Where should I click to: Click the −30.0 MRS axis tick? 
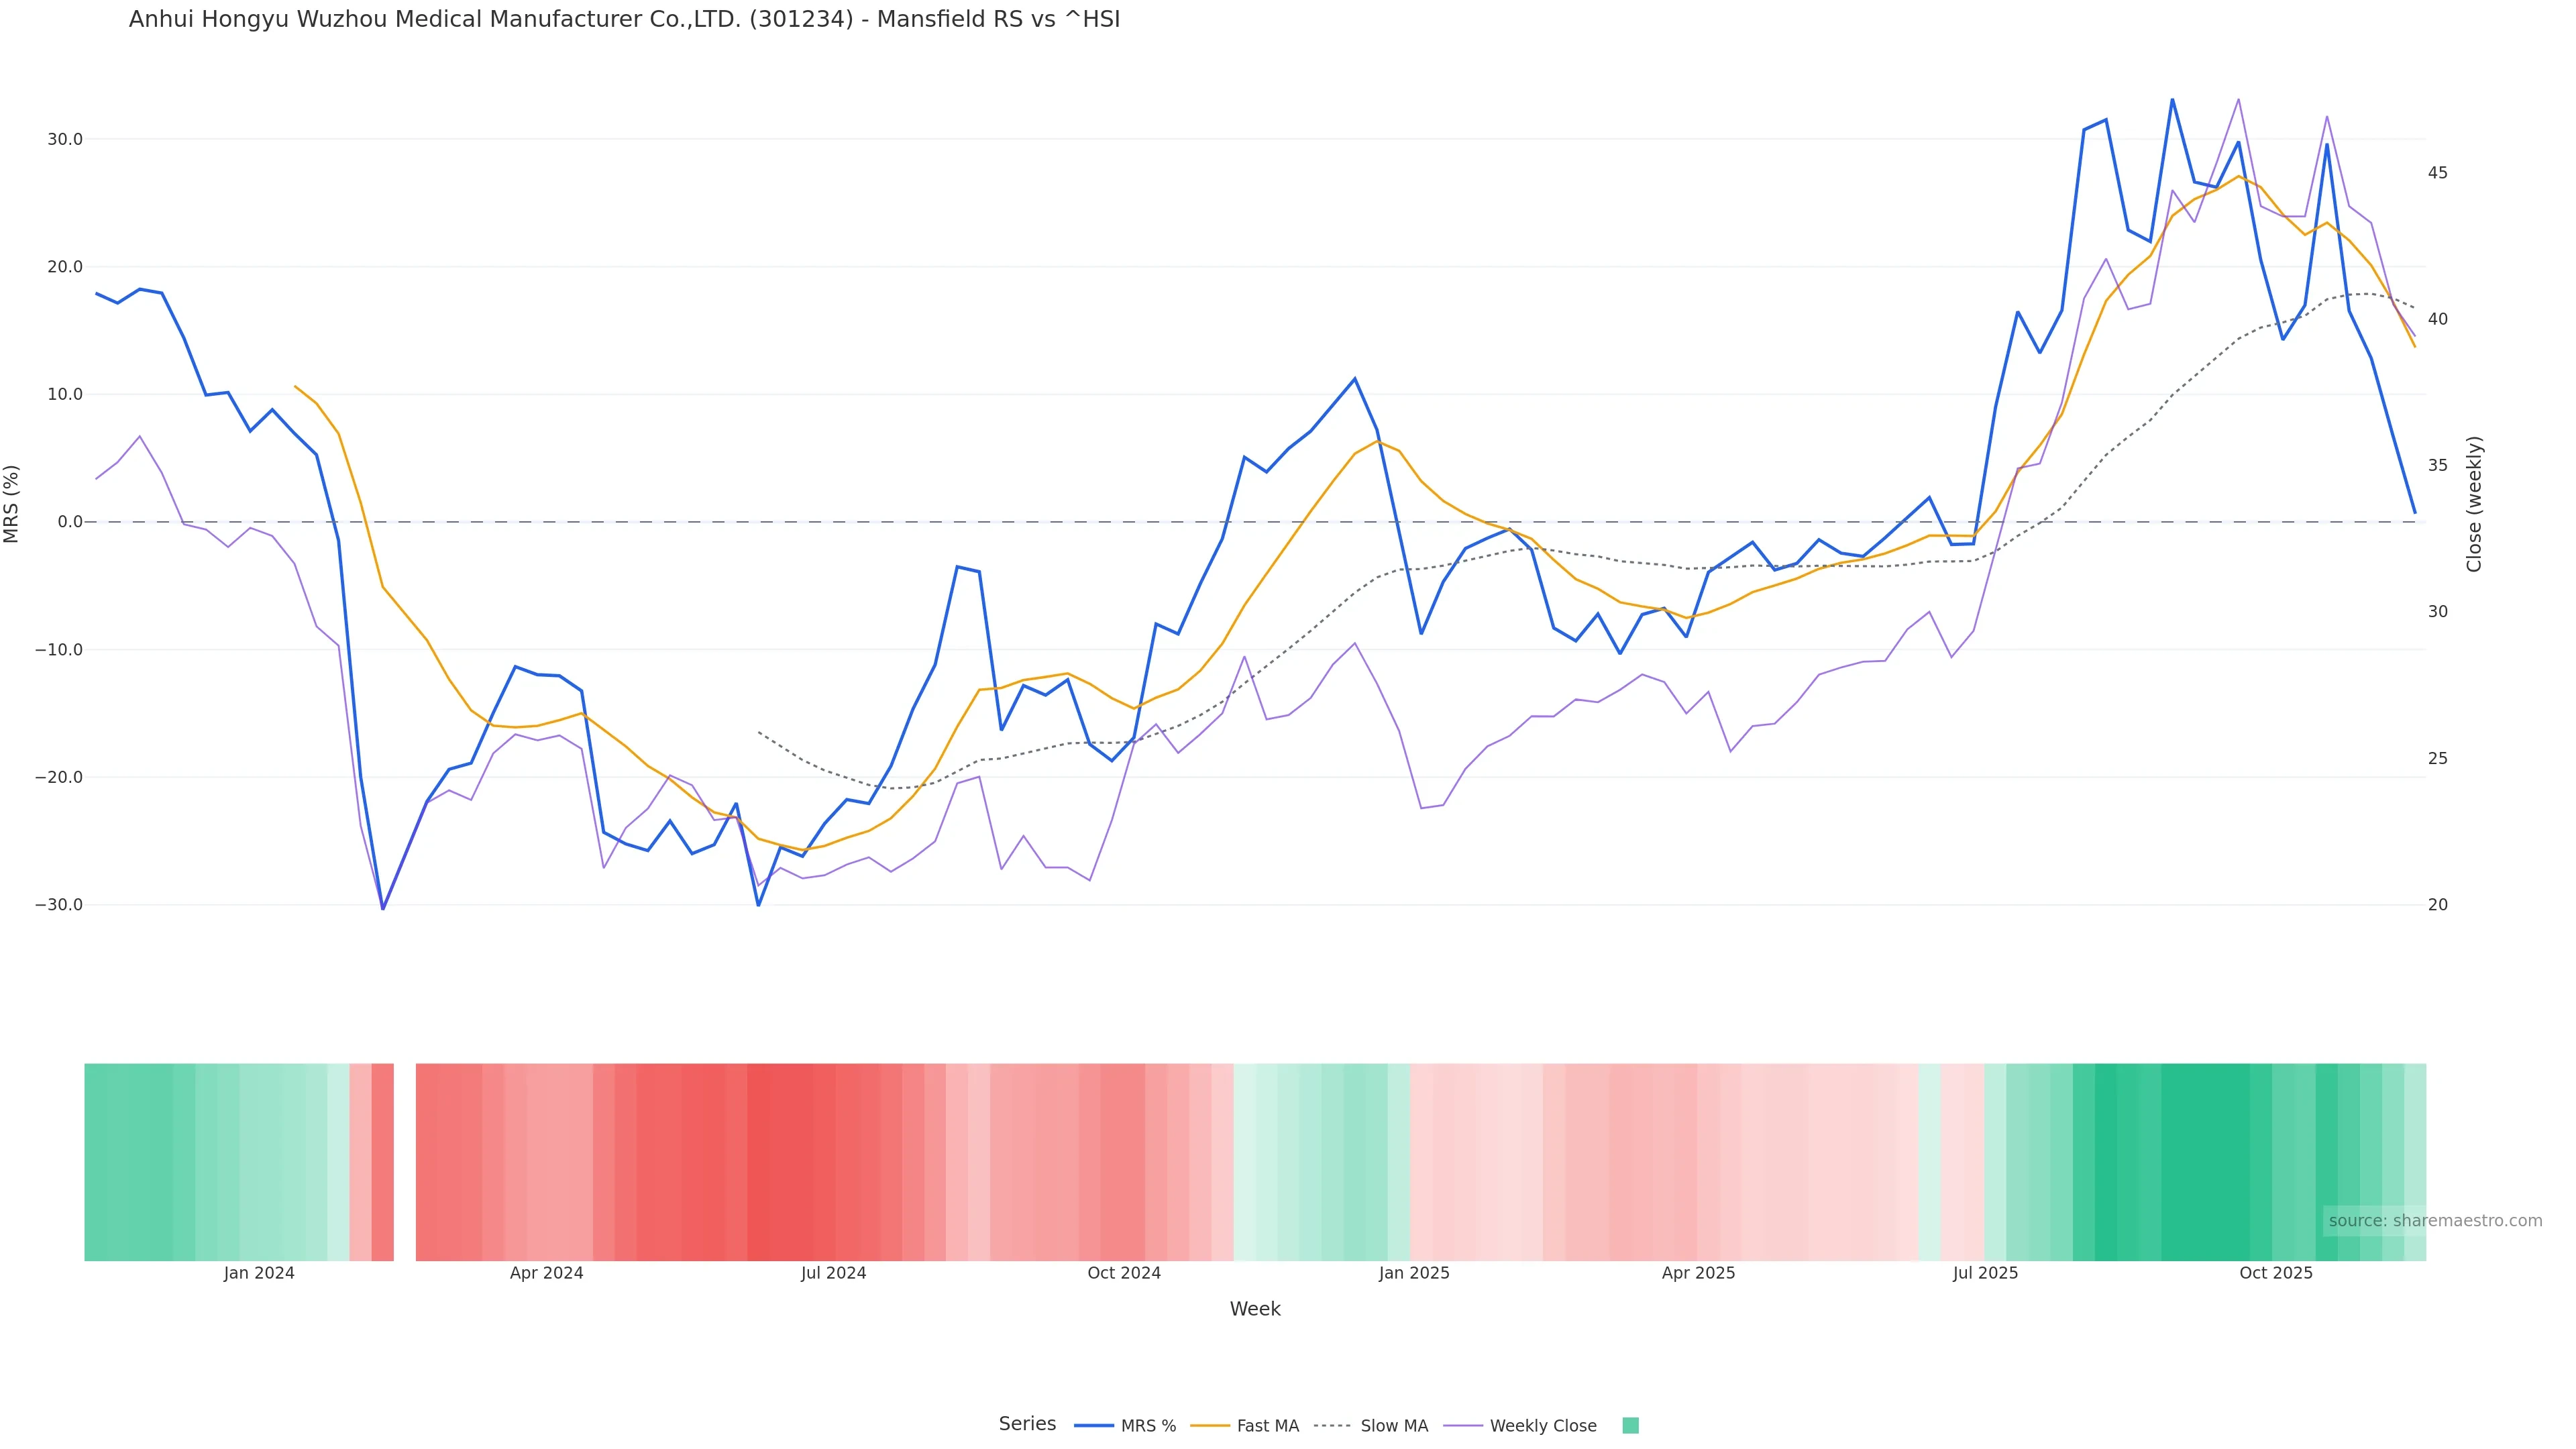[59, 905]
